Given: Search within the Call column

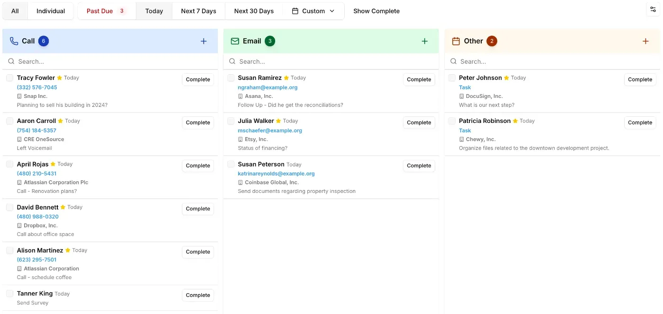Looking at the screenshot, I should (110, 61).
